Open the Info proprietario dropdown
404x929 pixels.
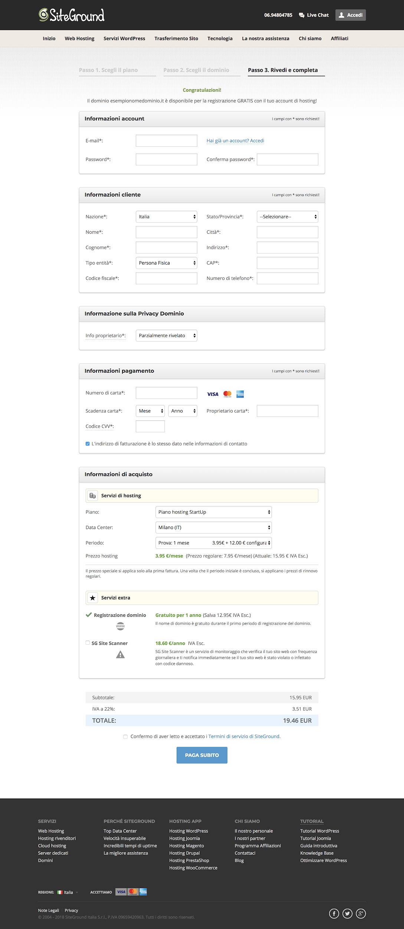(166, 336)
